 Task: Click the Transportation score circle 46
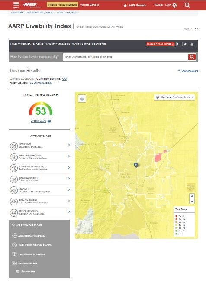[14, 168]
